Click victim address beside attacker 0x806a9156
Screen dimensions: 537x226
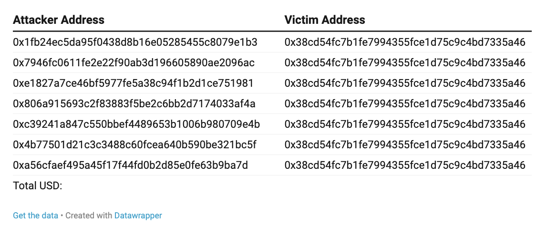pyautogui.click(x=405, y=104)
